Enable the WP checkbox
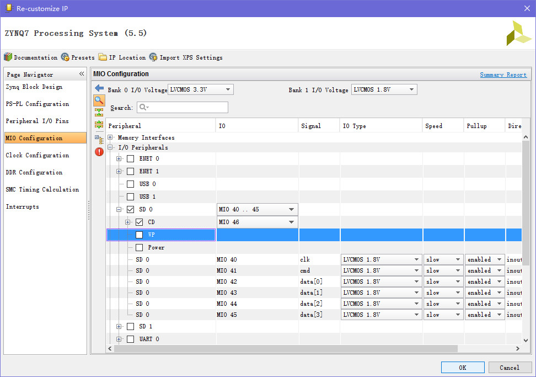Viewport: 536px width, 377px height. pos(139,235)
